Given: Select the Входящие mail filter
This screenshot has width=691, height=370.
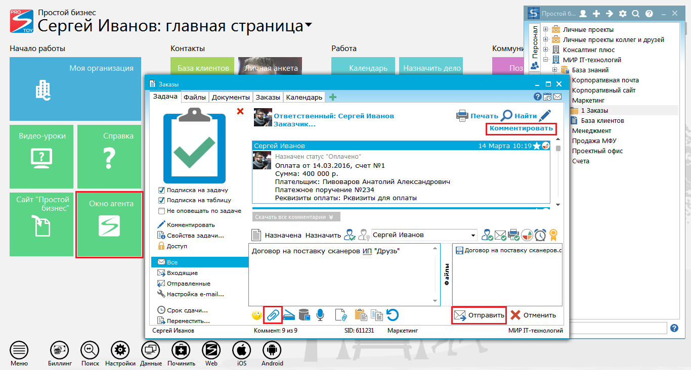Looking at the screenshot, I should [182, 273].
